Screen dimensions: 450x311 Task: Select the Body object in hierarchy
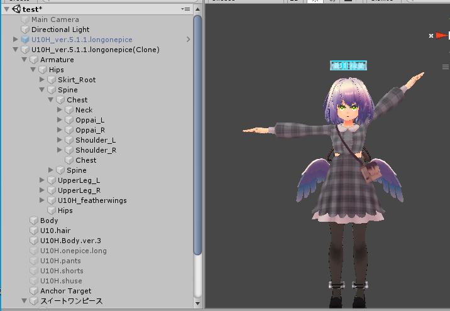[x=49, y=221]
